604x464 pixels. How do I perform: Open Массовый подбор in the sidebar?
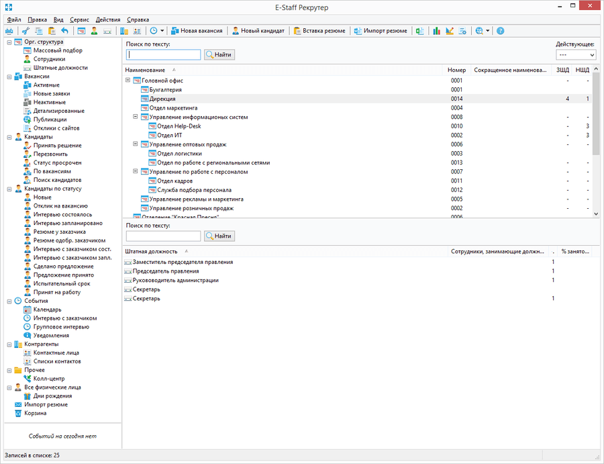coord(58,50)
